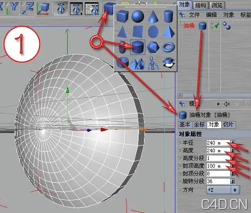This screenshot has height=213, width=251.
Task: Add a relief primitive from the palette
Action: coord(168,63)
